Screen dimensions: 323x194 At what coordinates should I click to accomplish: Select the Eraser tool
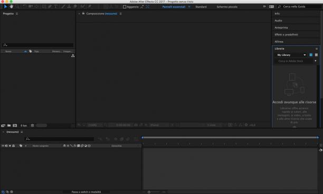(75, 6)
